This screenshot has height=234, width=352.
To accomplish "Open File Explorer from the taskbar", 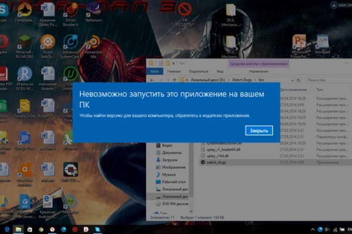I will point(18,228).
